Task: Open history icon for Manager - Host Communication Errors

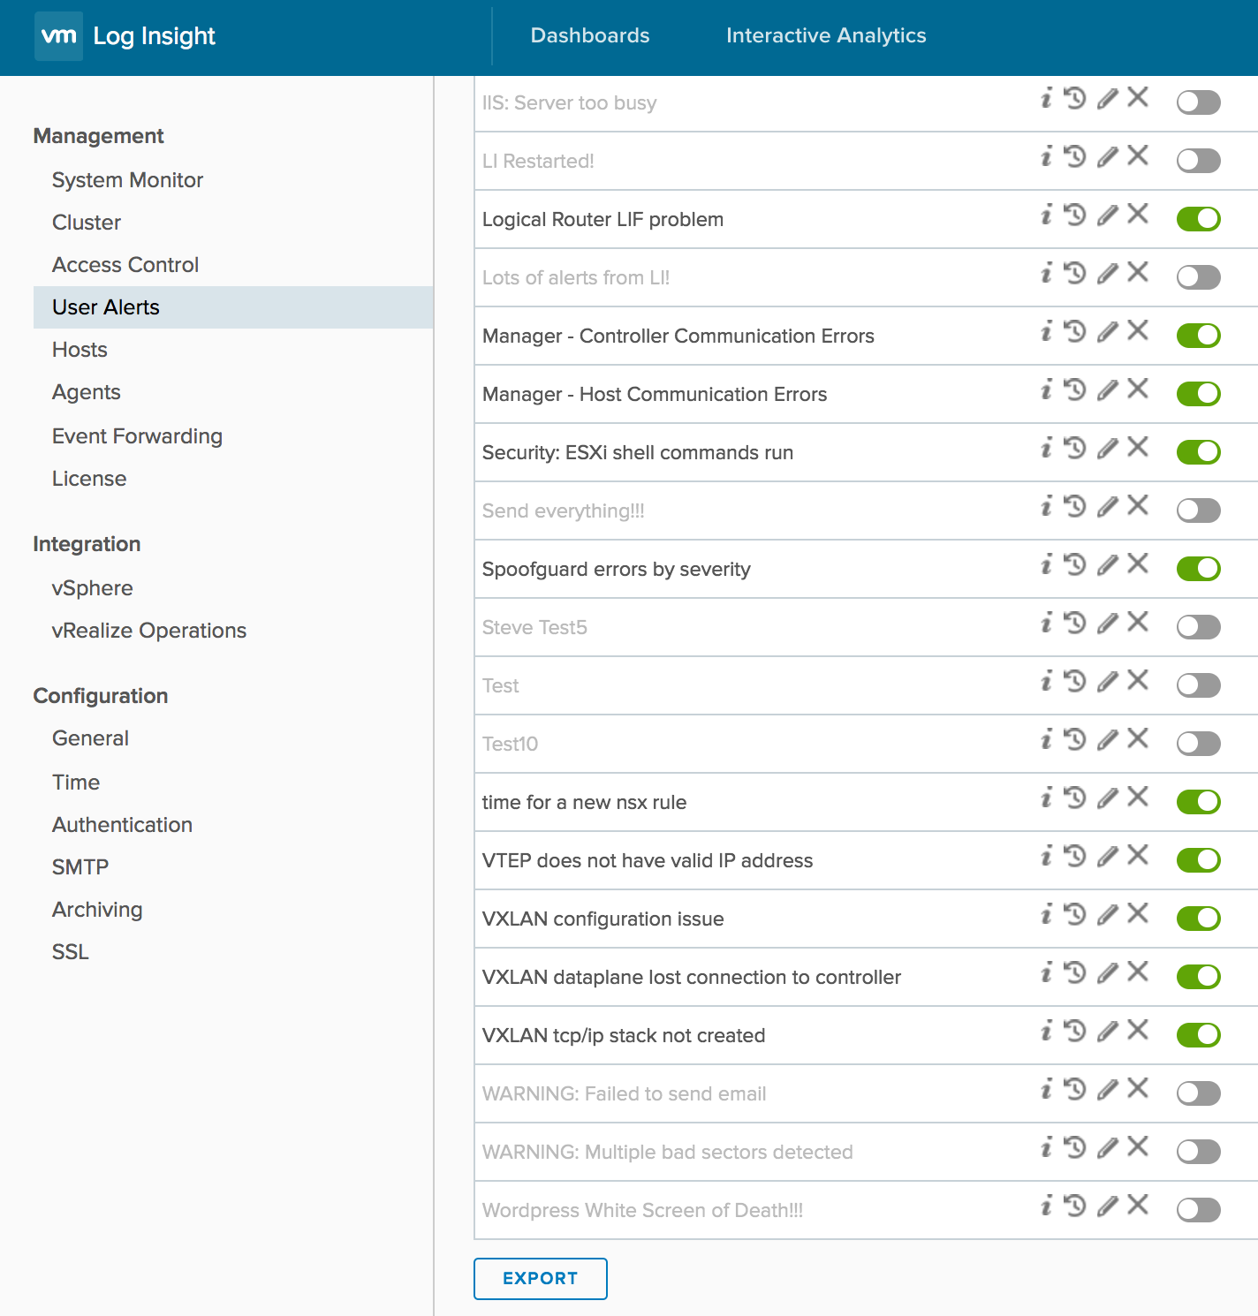Action: coord(1074,390)
